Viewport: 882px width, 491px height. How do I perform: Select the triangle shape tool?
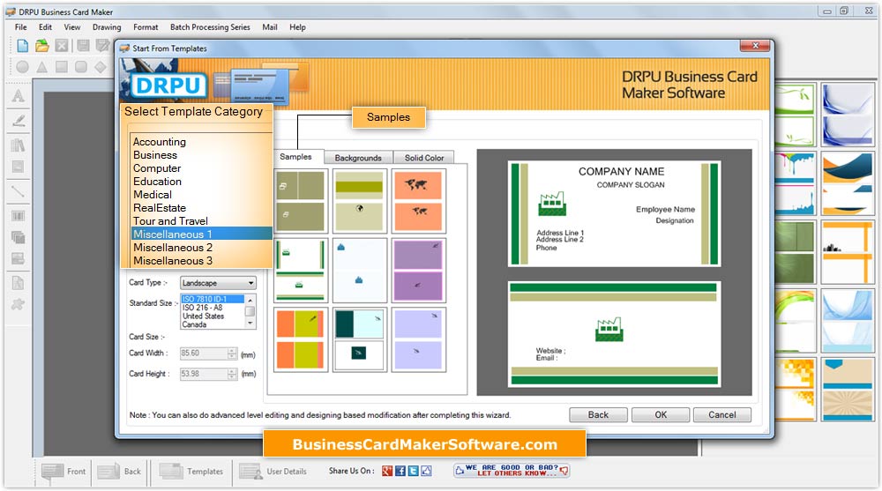coord(42,67)
